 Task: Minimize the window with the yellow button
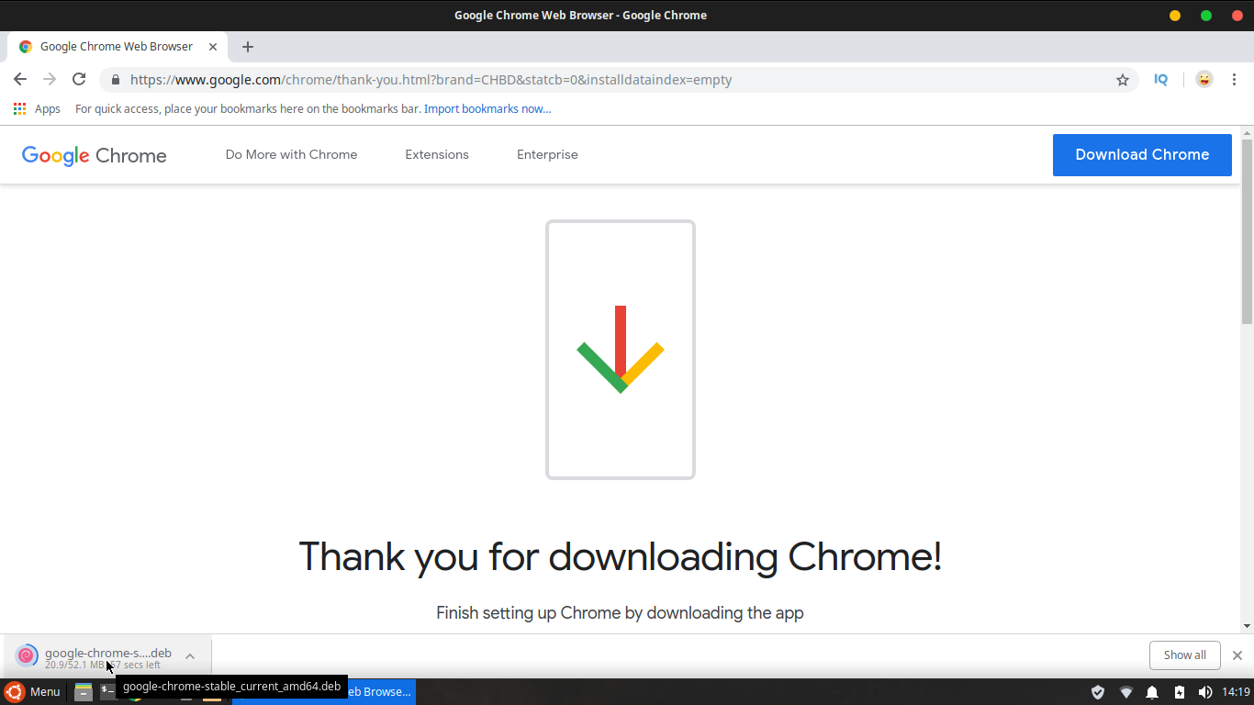click(1175, 15)
